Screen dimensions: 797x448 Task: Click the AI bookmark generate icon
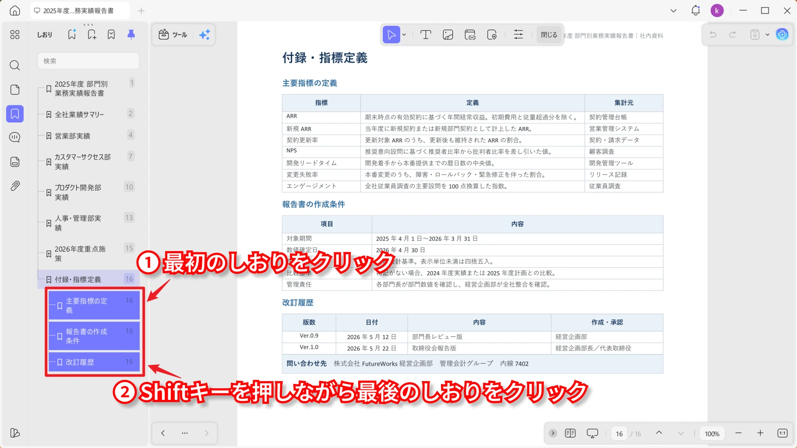point(72,35)
